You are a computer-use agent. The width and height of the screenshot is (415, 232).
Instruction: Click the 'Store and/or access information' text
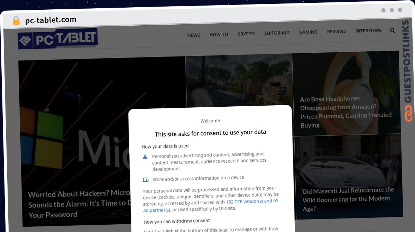pos(198,178)
